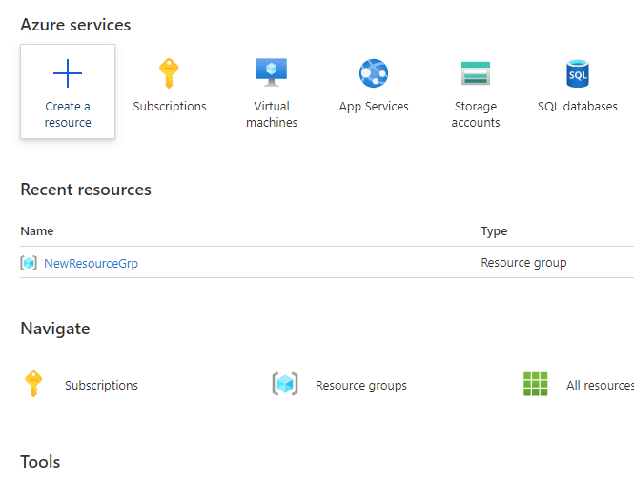Click the Tools heading
The width and height of the screenshot is (634, 500).
click(x=40, y=462)
